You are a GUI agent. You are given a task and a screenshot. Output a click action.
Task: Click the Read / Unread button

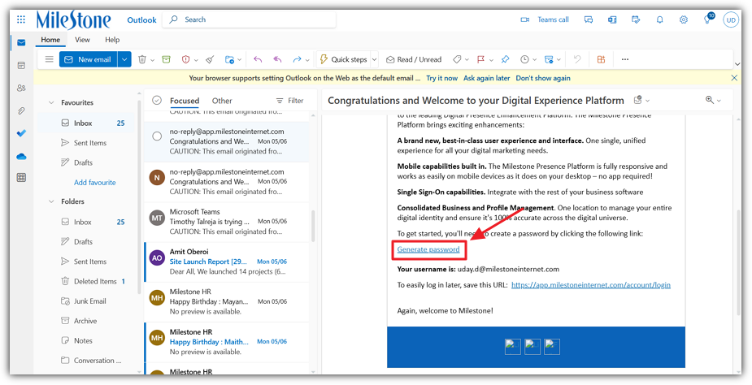click(414, 59)
